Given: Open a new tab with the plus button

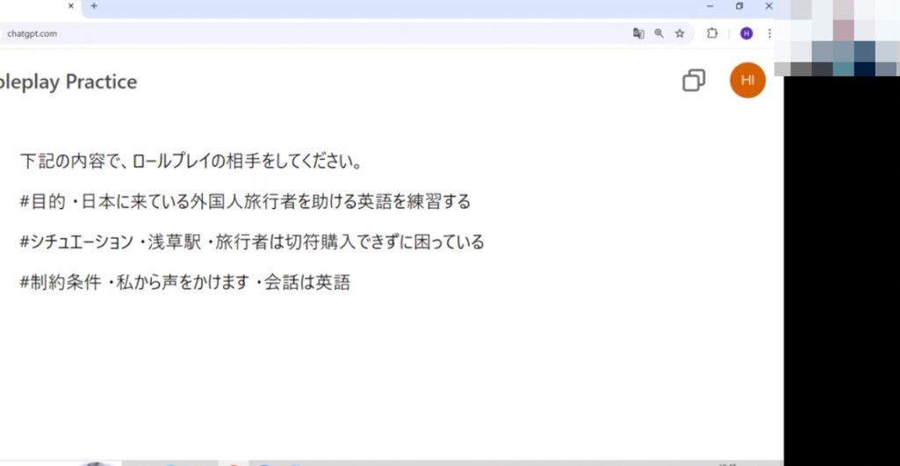Looking at the screenshot, I should [x=94, y=6].
